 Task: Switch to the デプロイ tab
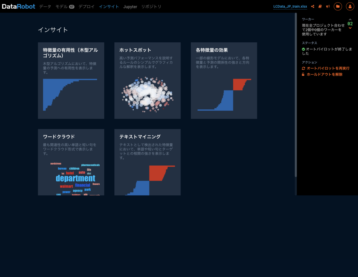point(87,7)
